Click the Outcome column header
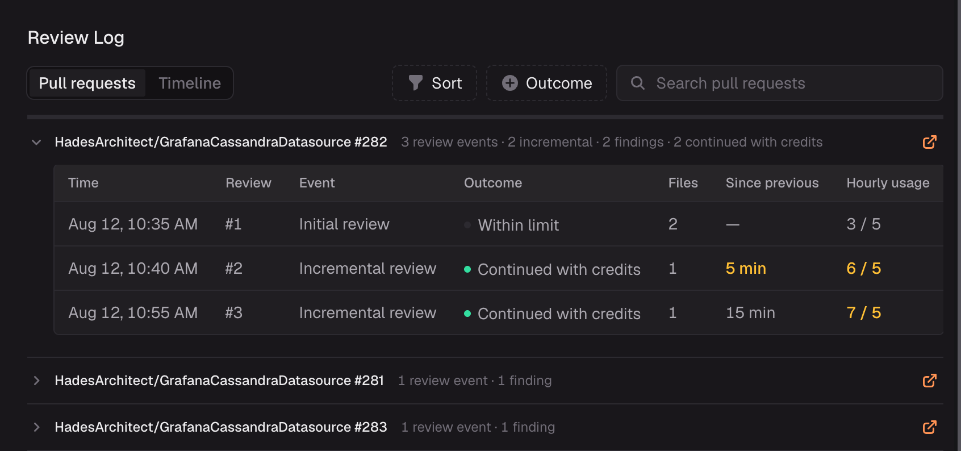 (493, 183)
